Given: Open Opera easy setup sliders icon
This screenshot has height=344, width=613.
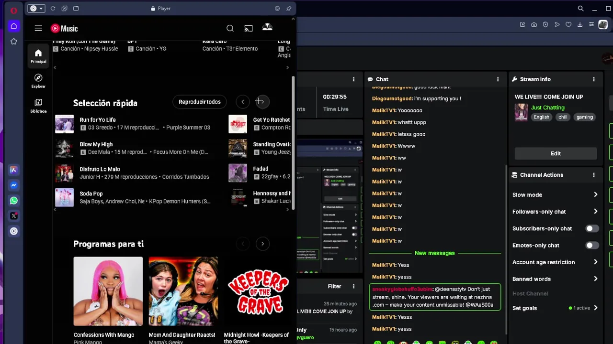Looking at the screenshot, I should 591,25.
